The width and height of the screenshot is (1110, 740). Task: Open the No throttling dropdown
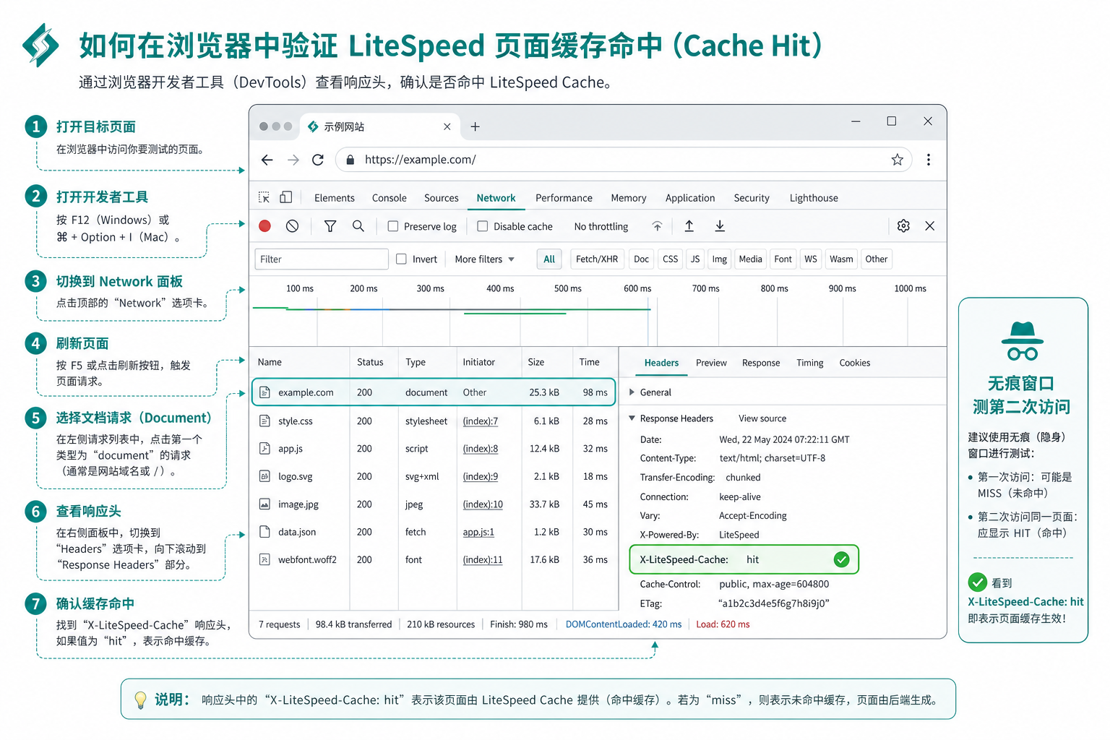[x=601, y=226]
